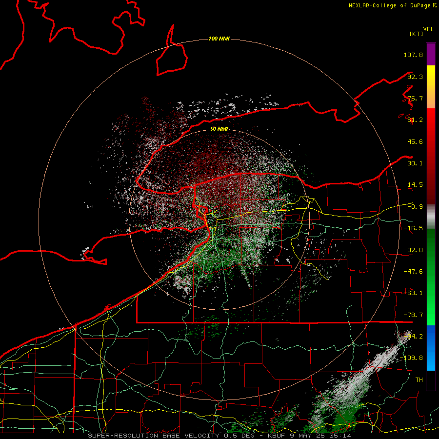The image size is (439, 439).
Task: Click the Super-Resolution Base Velocity caption
Action: tap(219, 436)
